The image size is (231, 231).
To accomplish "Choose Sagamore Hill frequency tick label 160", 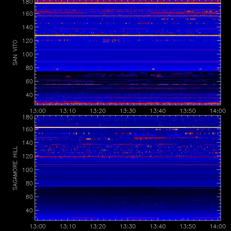I will coord(27,129).
